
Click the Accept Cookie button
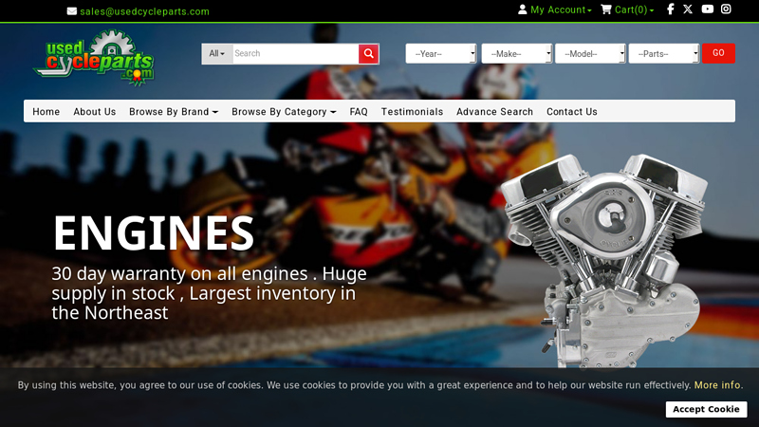(x=706, y=409)
